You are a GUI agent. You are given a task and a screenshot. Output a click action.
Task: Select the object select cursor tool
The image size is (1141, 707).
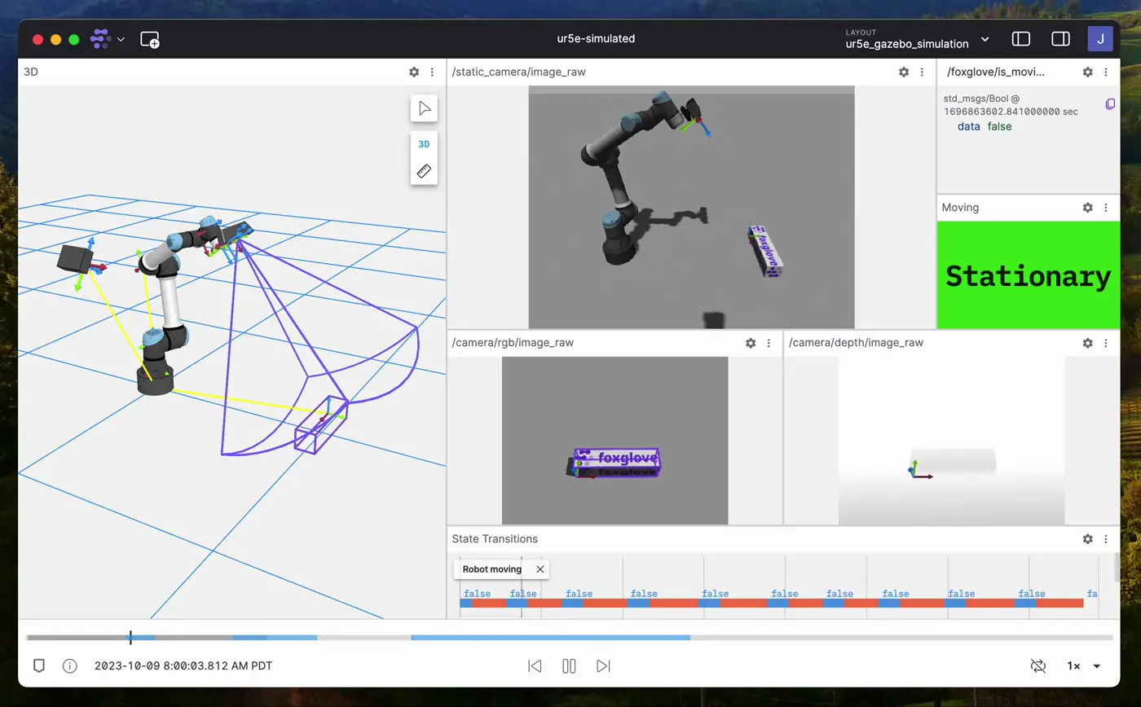click(x=424, y=108)
